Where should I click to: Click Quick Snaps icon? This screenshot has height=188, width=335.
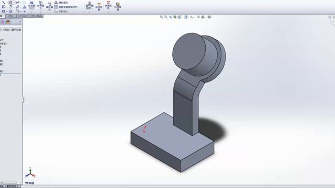108,5
